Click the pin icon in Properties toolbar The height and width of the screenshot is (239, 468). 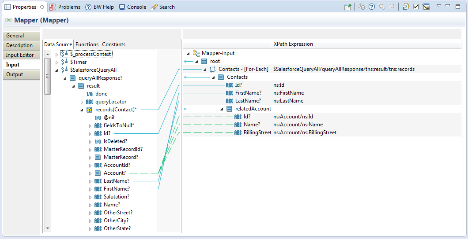pos(348,7)
